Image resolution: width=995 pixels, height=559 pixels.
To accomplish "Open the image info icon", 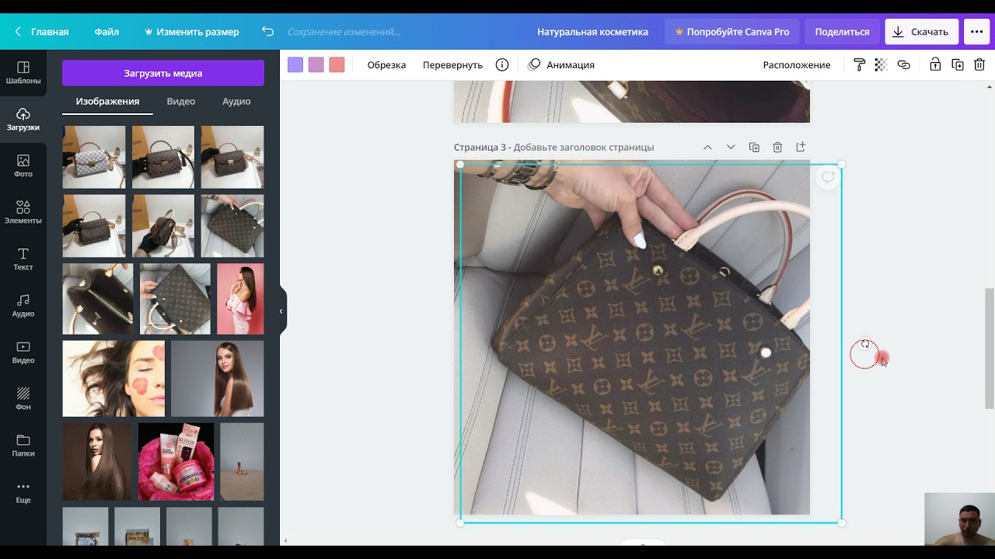I will pyautogui.click(x=502, y=64).
